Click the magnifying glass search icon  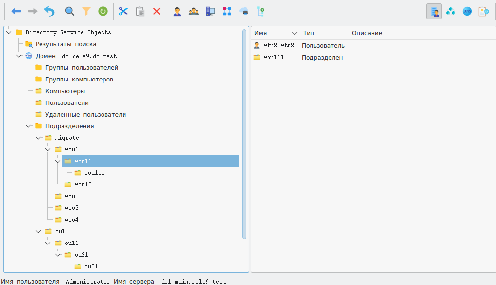(70, 11)
